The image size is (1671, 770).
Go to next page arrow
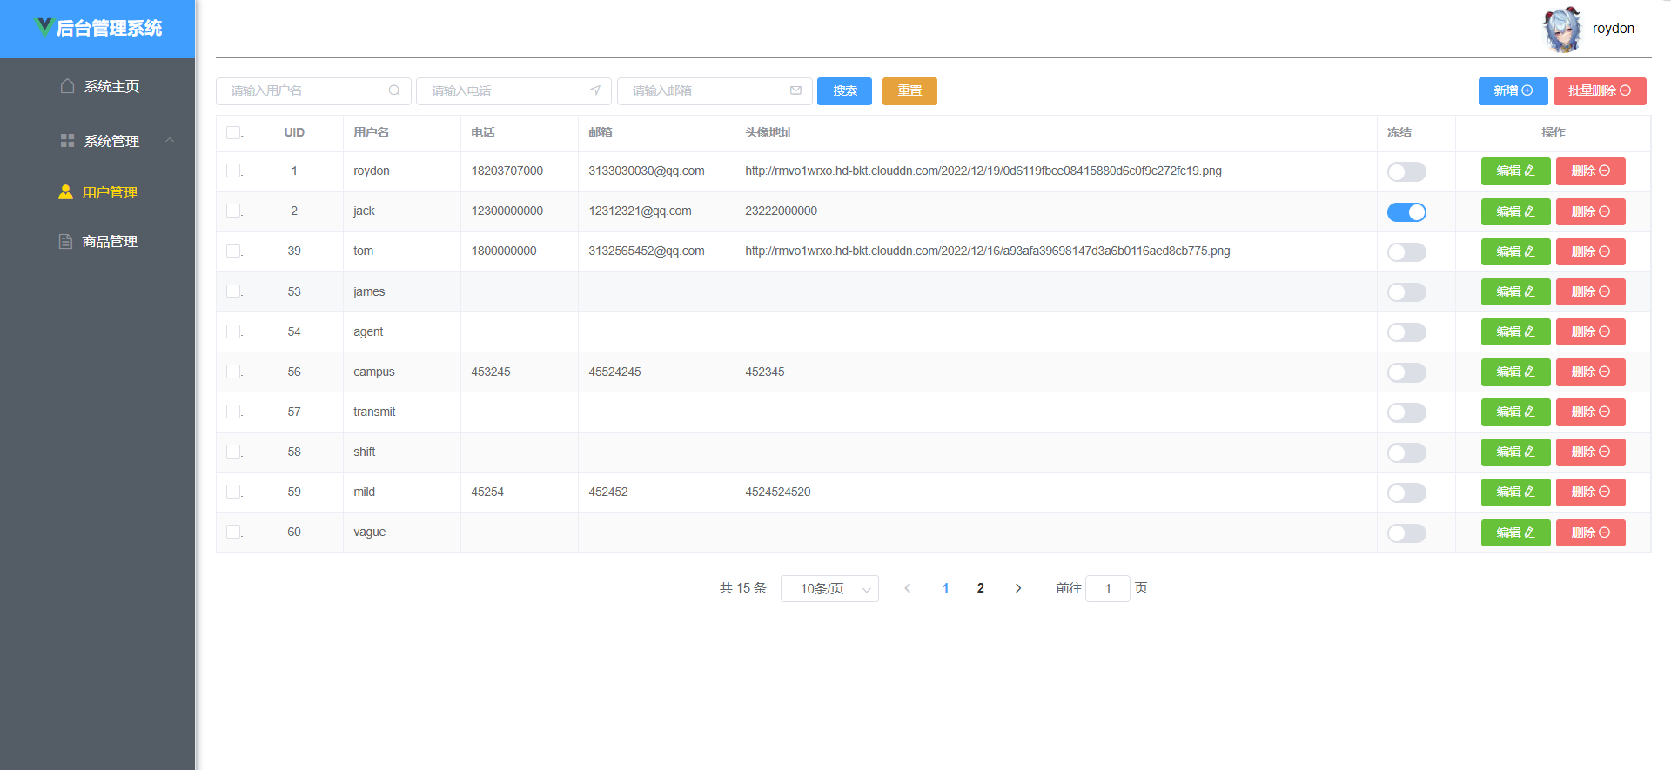point(1018,588)
